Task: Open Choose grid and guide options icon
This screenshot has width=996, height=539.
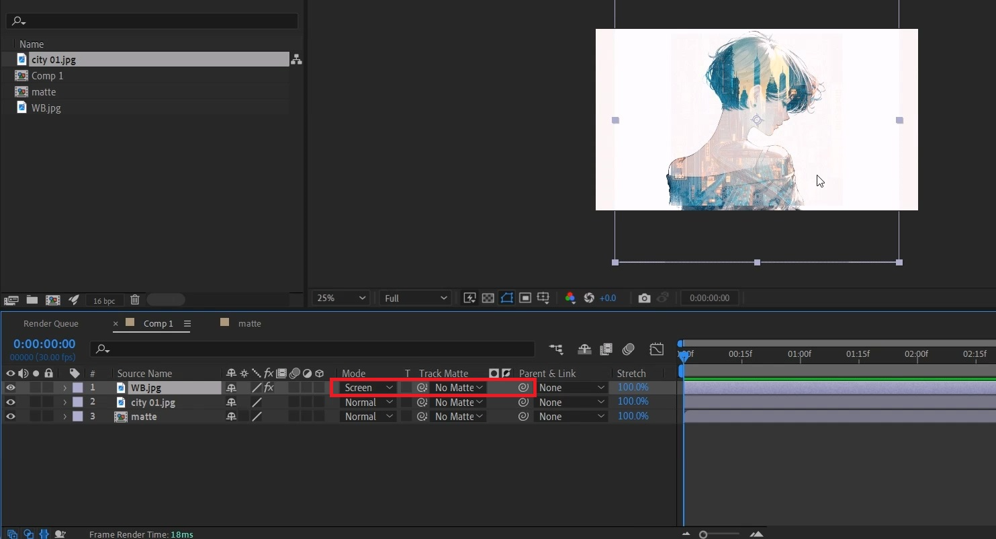Action: coord(543,298)
